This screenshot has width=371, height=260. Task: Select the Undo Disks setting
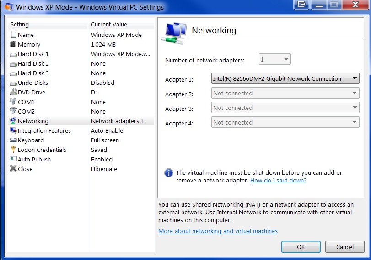point(81,83)
